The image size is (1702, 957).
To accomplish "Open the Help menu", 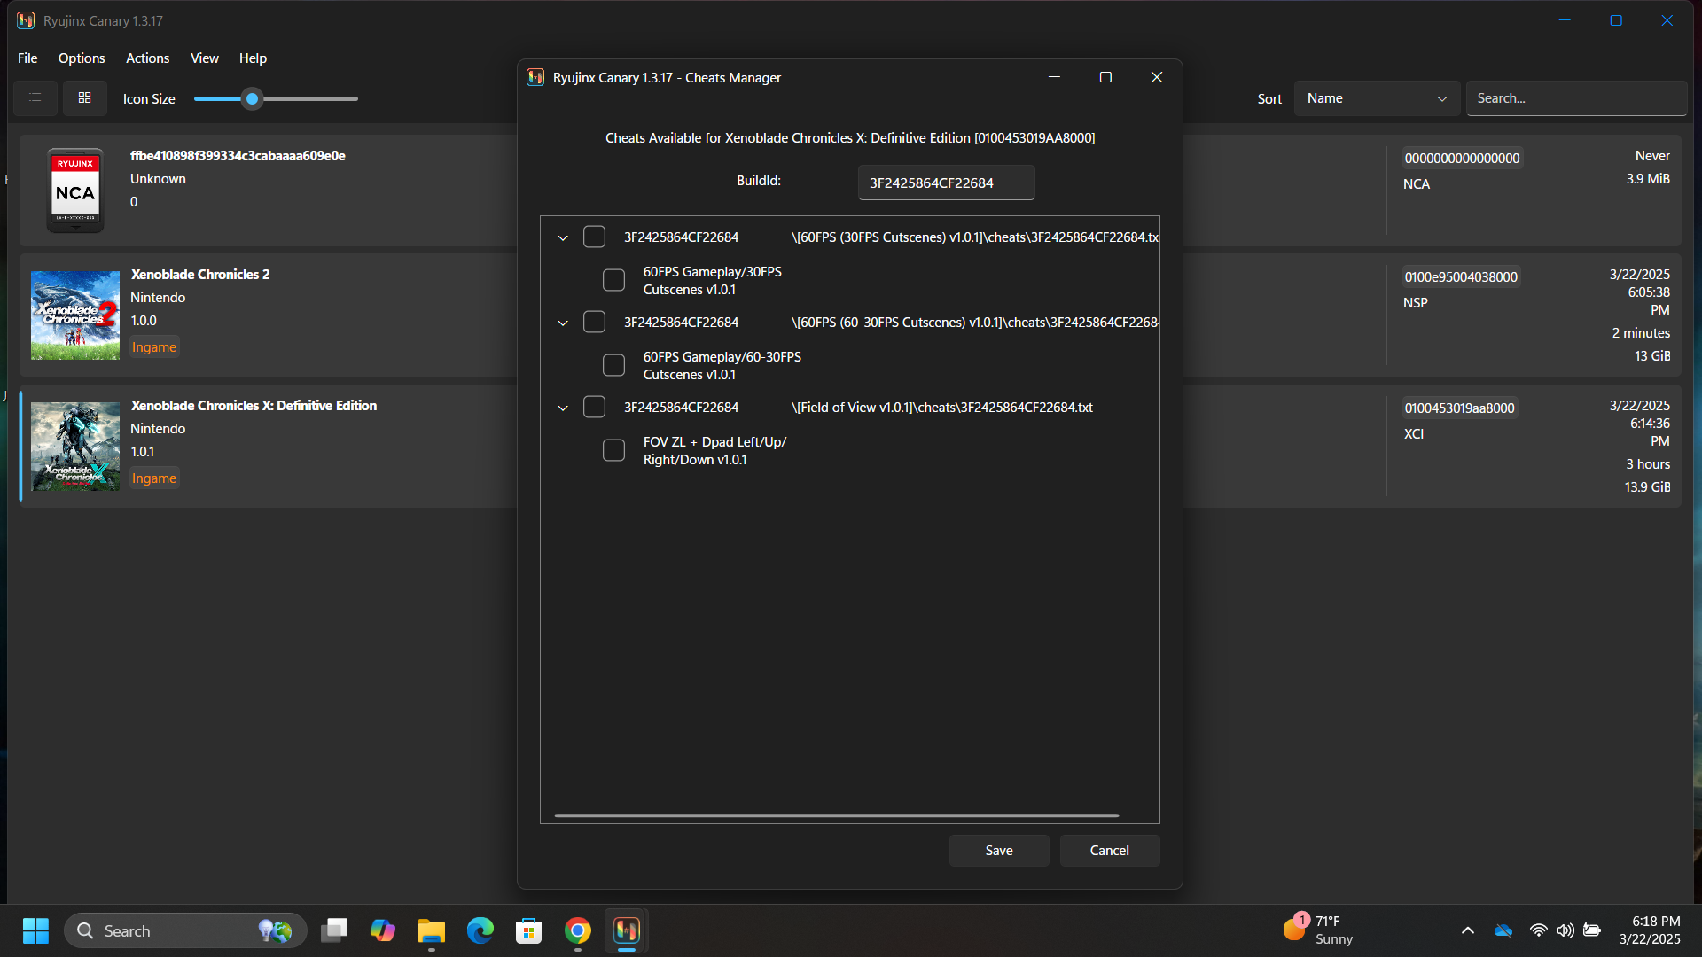I will coord(253,58).
